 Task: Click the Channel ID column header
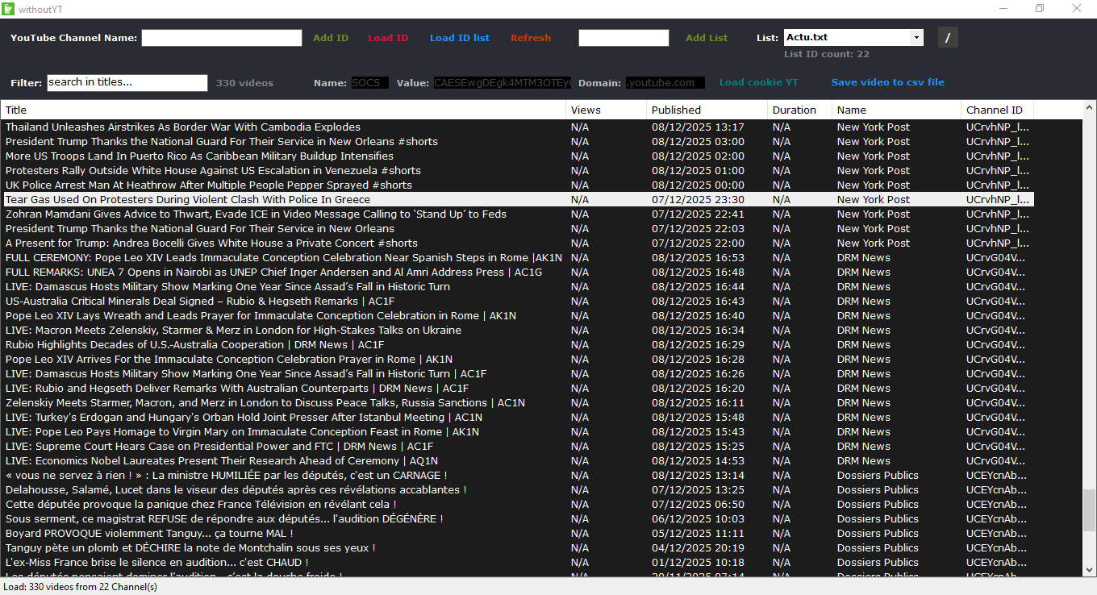pos(996,110)
